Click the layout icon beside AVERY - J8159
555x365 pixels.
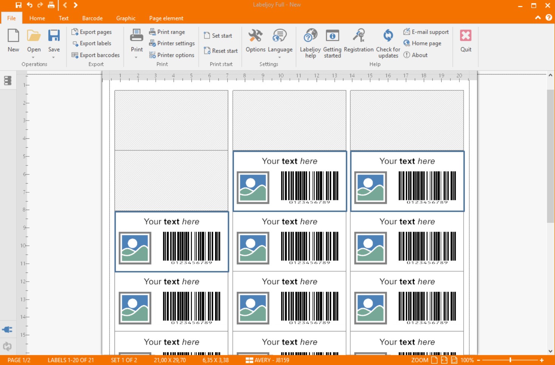[249, 360]
